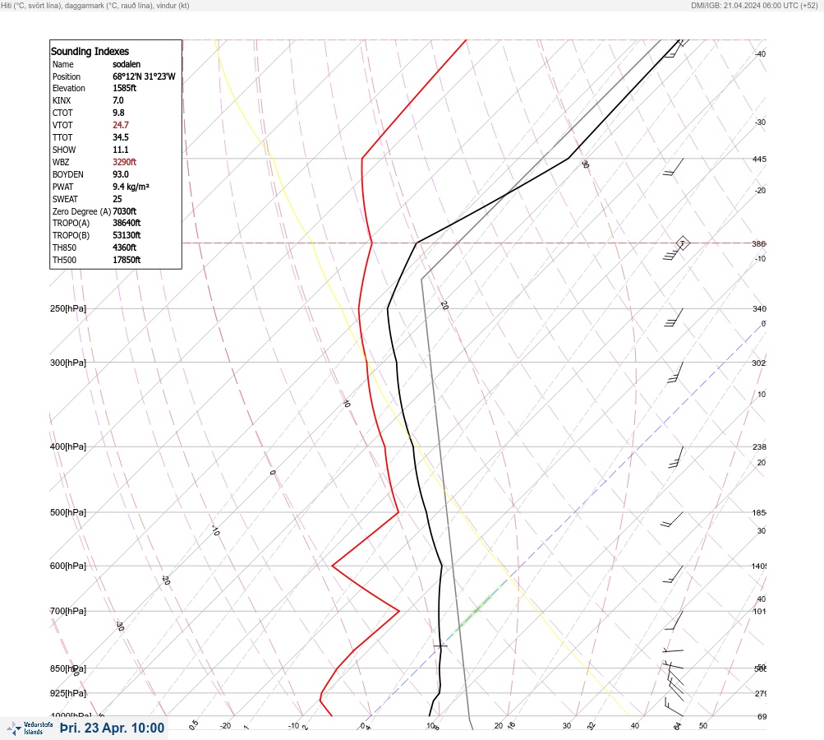Click the wind barb at 300 hPa level
Viewport: 824px width, 740px height.
(675, 372)
